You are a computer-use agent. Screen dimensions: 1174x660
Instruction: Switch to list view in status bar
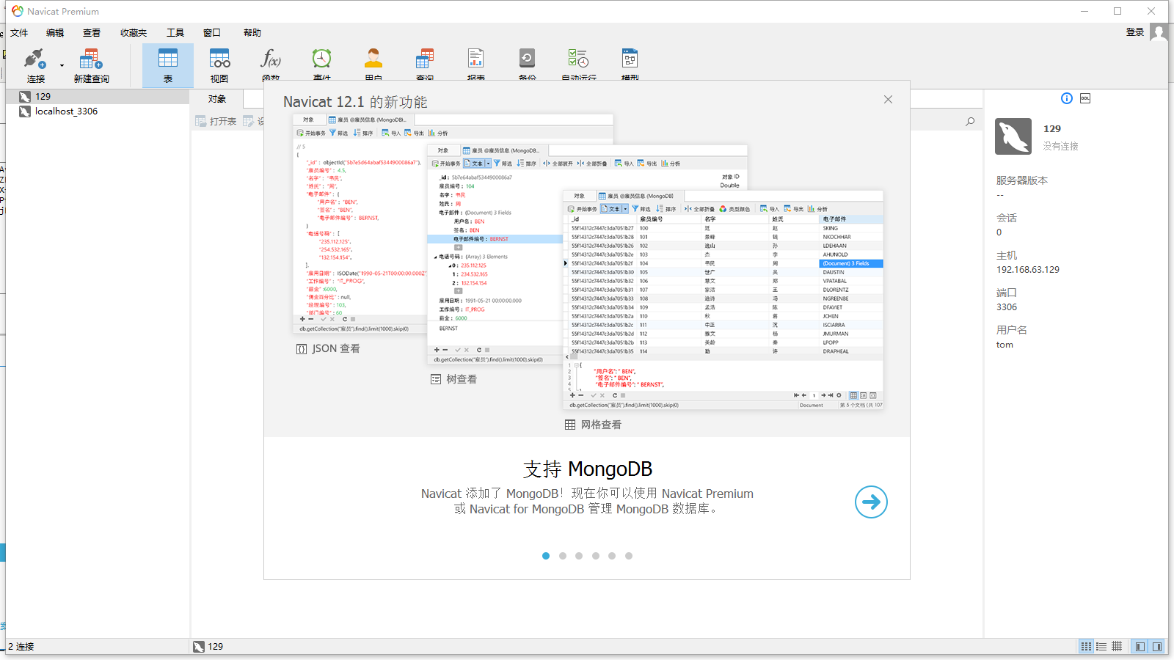[1086, 646]
